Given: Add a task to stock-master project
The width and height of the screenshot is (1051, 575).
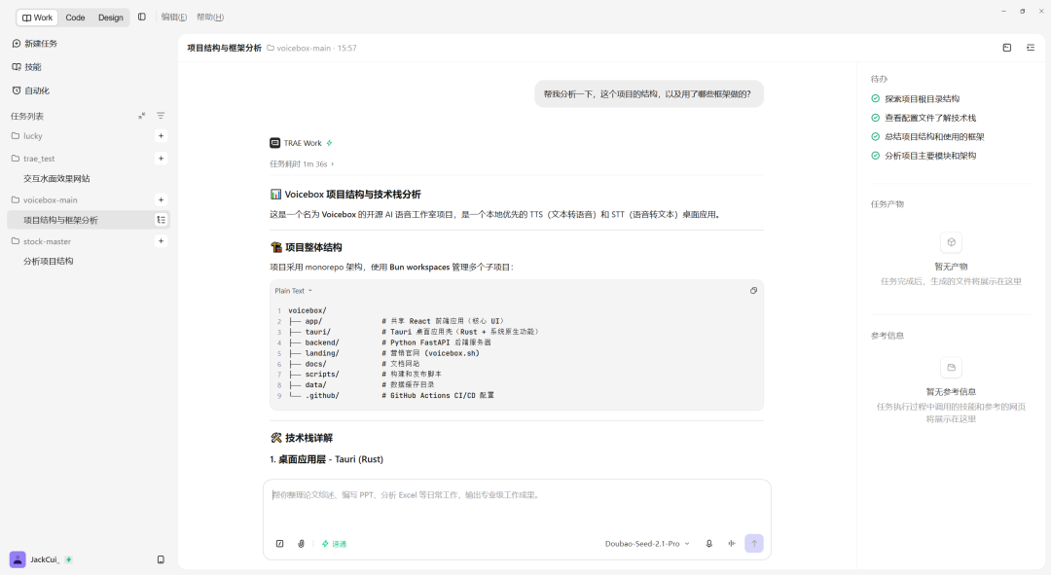Looking at the screenshot, I should click(161, 241).
